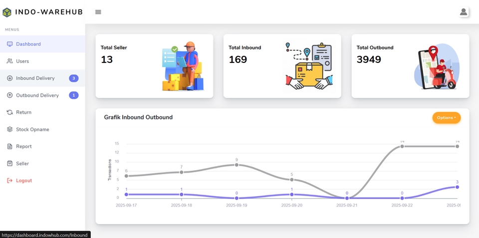Click the Indo-Warehub cube logo
Image resolution: width=479 pixels, height=238 pixels.
tap(7, 12)
